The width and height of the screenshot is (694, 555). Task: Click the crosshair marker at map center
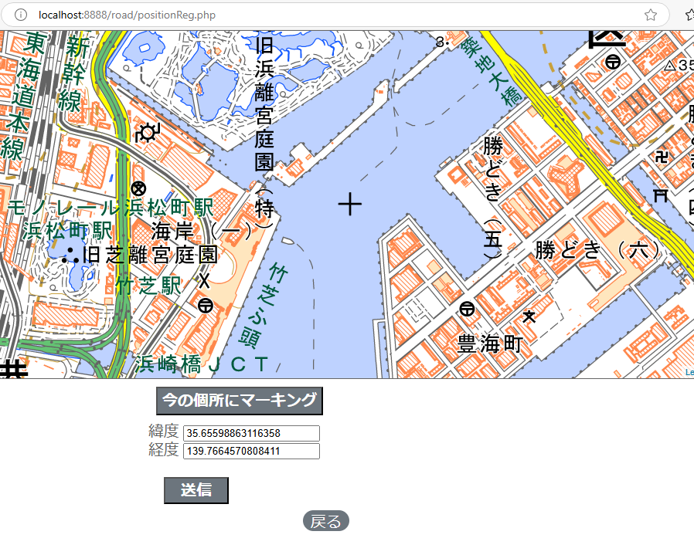(x=350, y=205)
